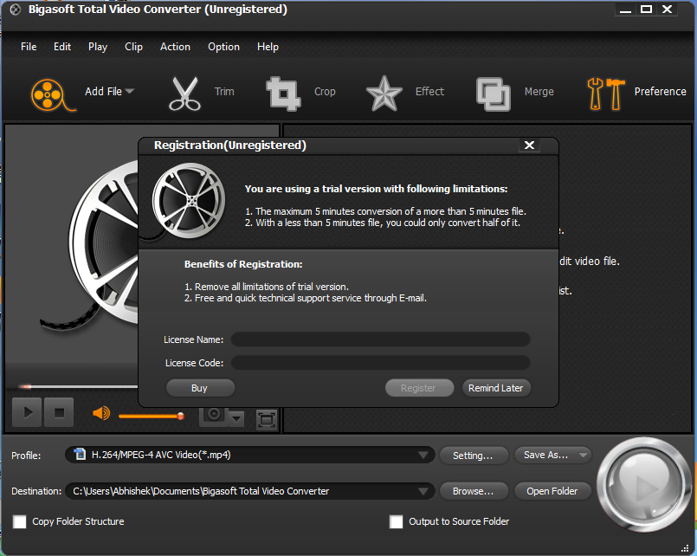Viewport: 697px width, 556px height.
Task: Click the app icon in title bar
Action: [15, 10]
